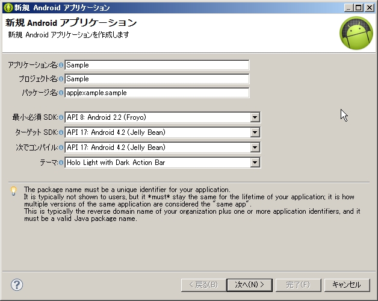The image size is (378, 301).
Task: Click the 最小必須 SDK label text
Action: 35,117
